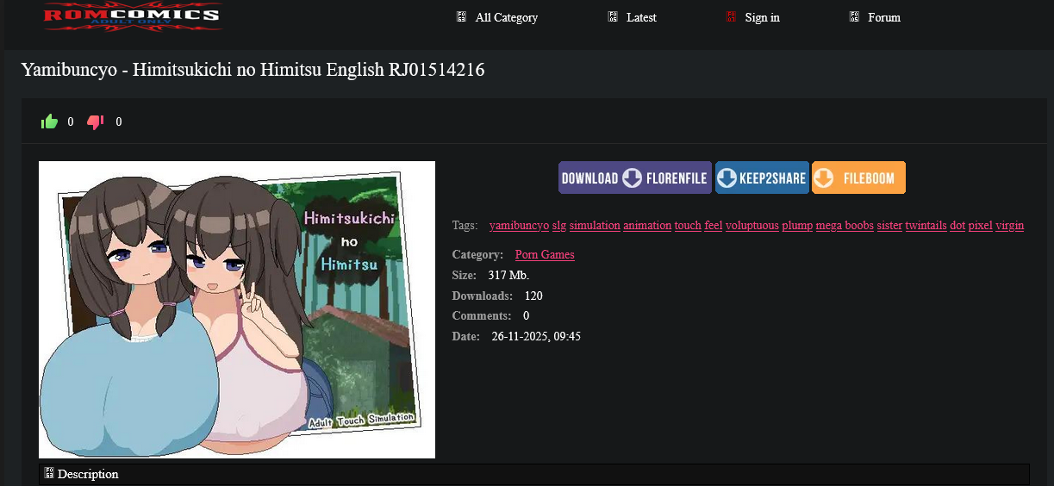Viewport: 1054px width, 486px height.
Task: Visit the Forum section
Action: click(x=884, y=17)
